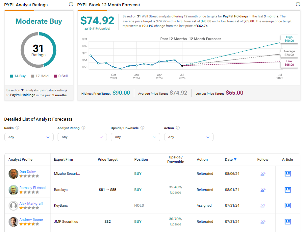Screen dimensions: 302x232
Task: Click Highest Price Target $90.00 value
Action: pos(121,93)
